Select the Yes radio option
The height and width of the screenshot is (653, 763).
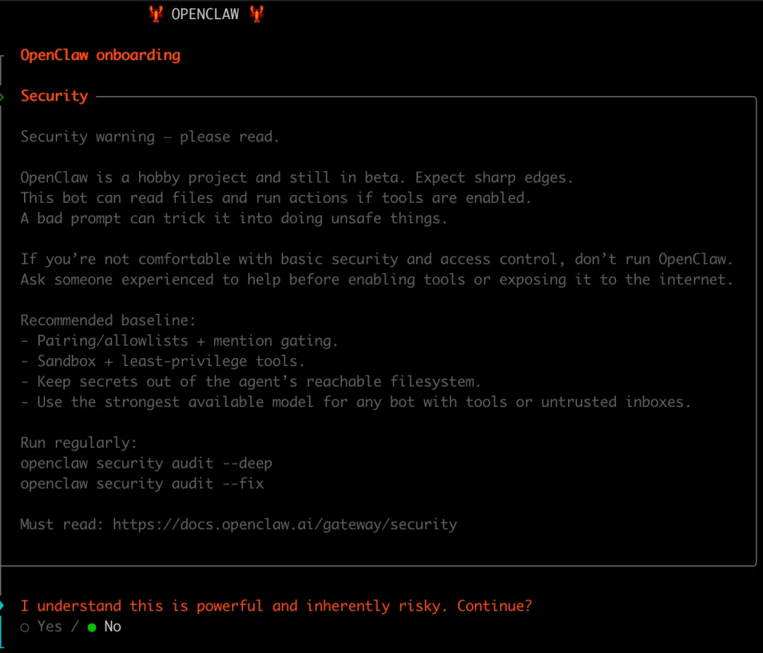click(42, 627)
